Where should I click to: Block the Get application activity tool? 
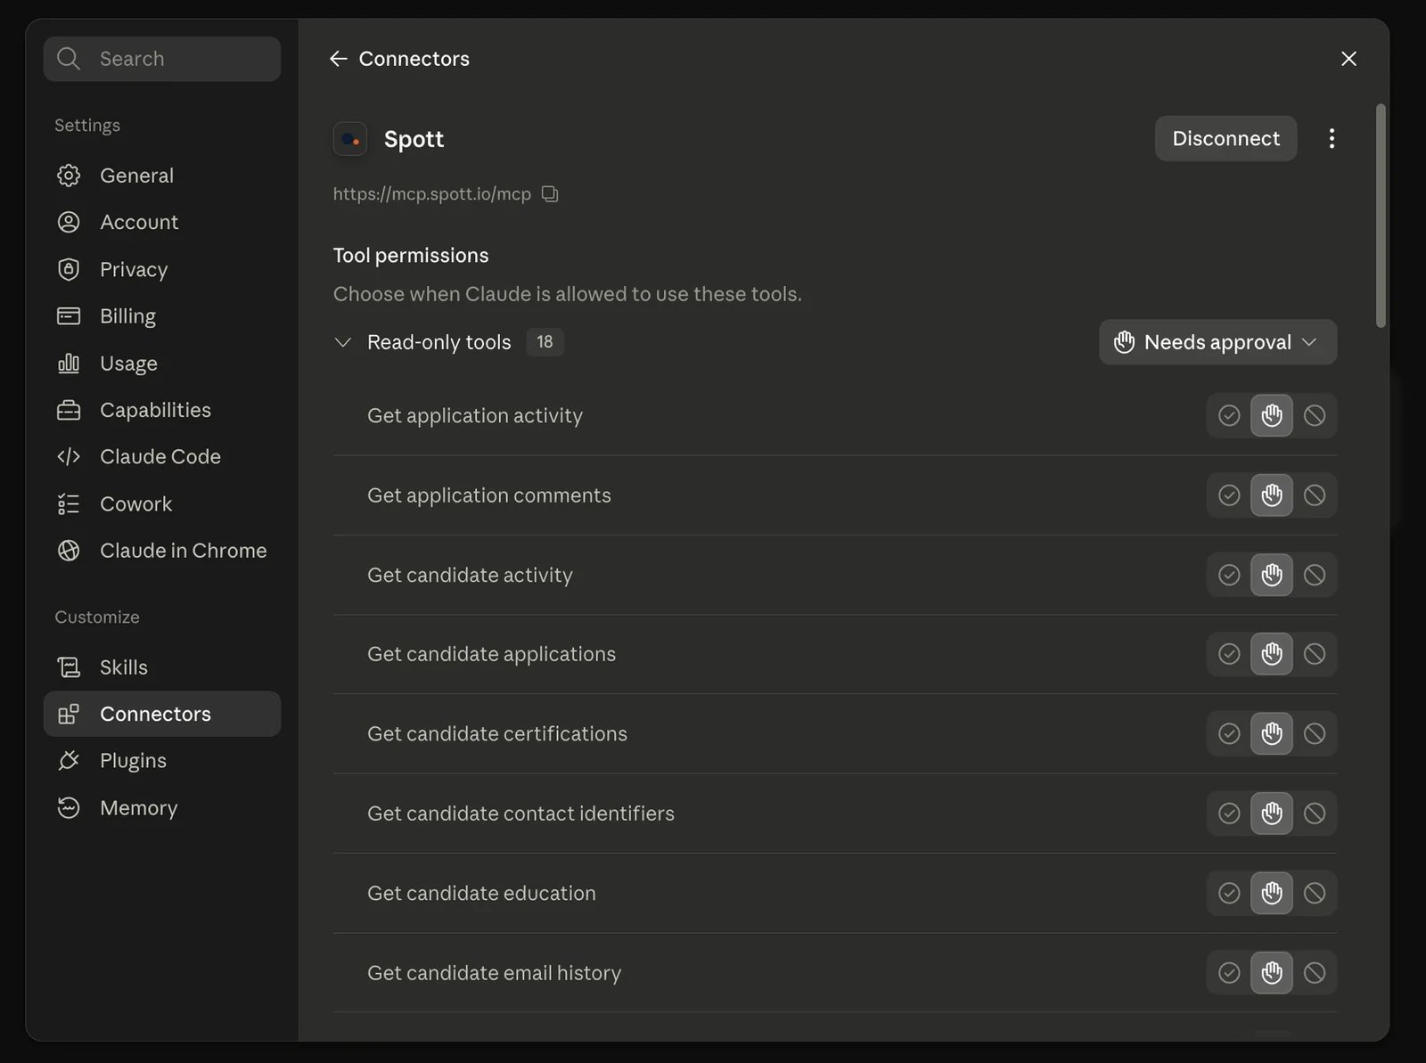1315,416
